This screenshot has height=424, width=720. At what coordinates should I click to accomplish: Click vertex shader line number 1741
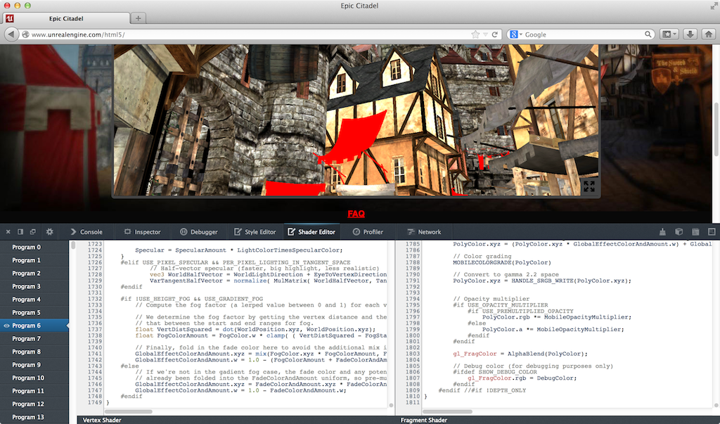[95, 354]
